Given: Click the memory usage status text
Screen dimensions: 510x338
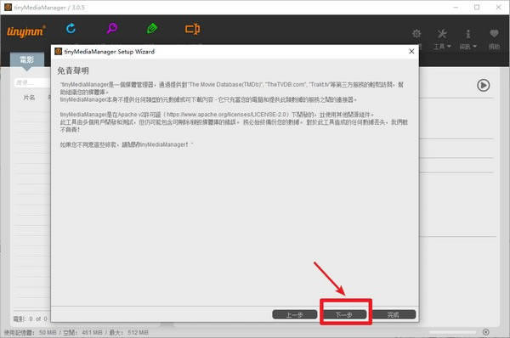Looking at the screenshot, I should [x=76, y=332].
